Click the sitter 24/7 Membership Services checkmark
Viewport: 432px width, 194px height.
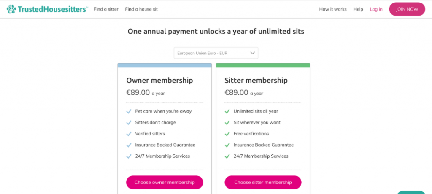coord(227,156)
